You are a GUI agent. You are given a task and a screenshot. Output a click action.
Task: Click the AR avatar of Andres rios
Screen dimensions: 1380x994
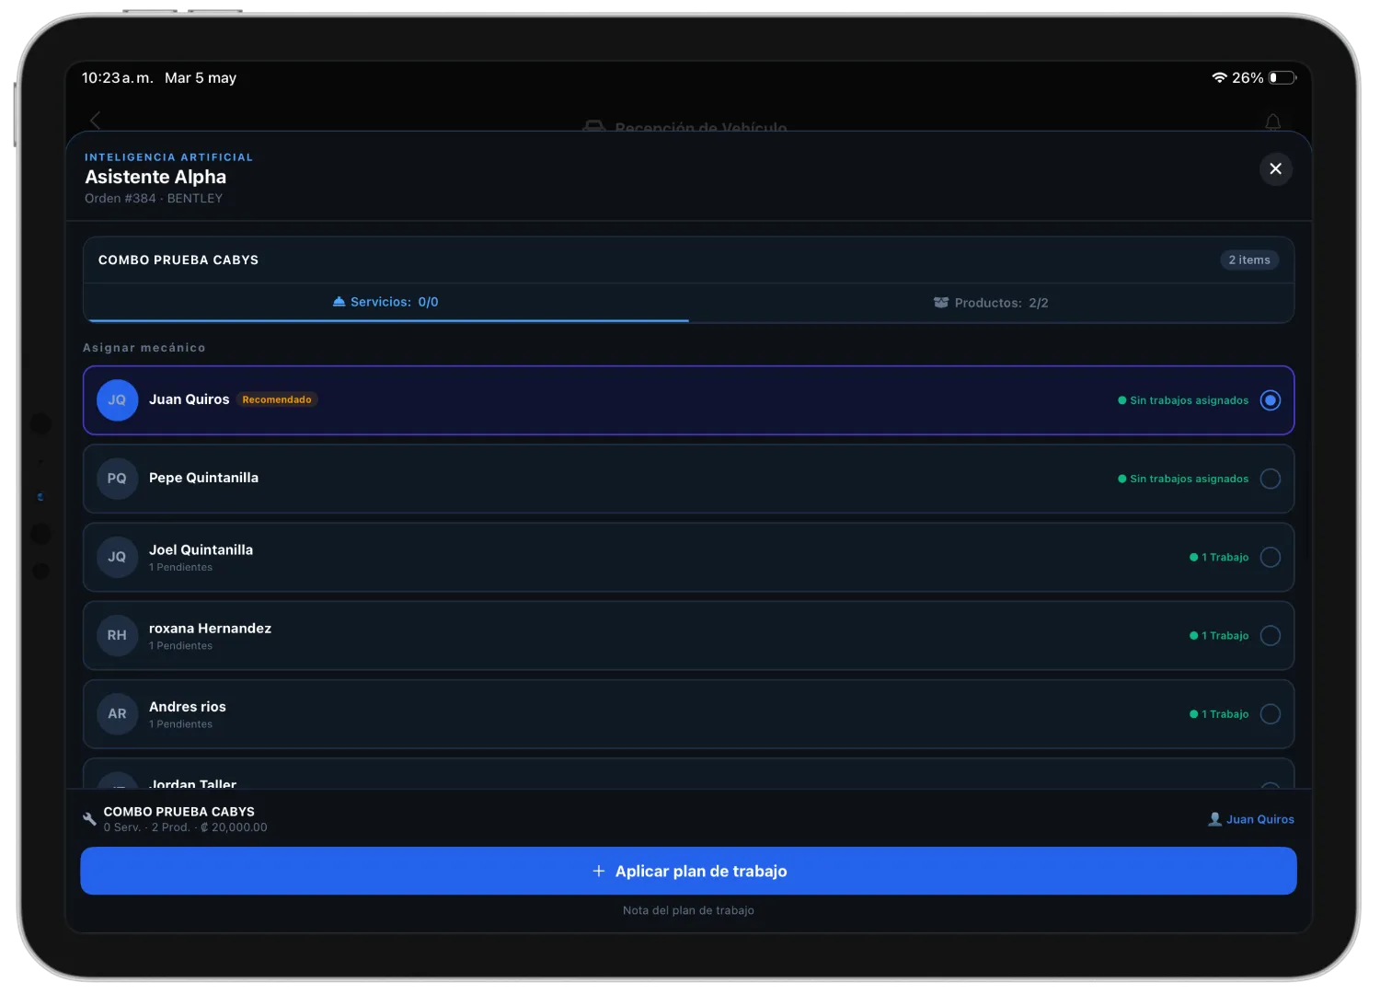117,713
